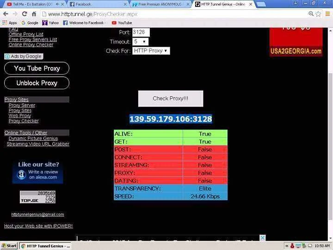Viewport: 333px width, 250px height.
Task: Close the Facebook tab
Action: click(x=125, y=4)
